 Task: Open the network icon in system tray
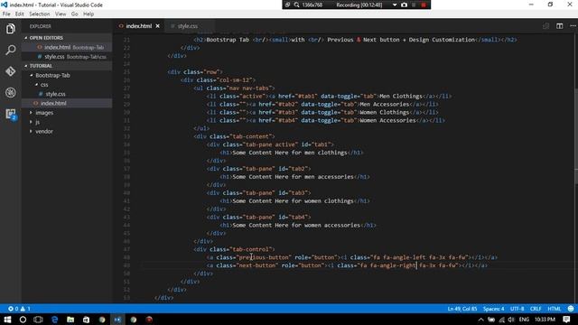click(x=501, y=320)
